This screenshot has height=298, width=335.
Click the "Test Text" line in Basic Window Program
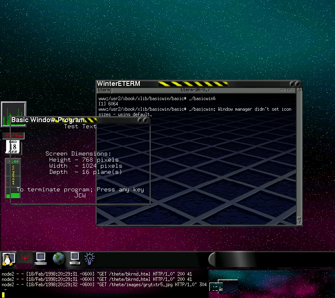click(80, 127)
